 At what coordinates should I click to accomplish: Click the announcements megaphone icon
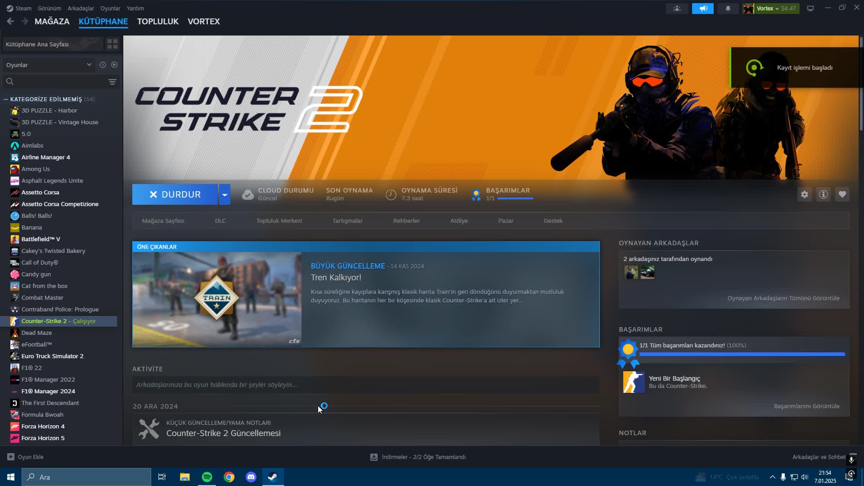point(702,9)
